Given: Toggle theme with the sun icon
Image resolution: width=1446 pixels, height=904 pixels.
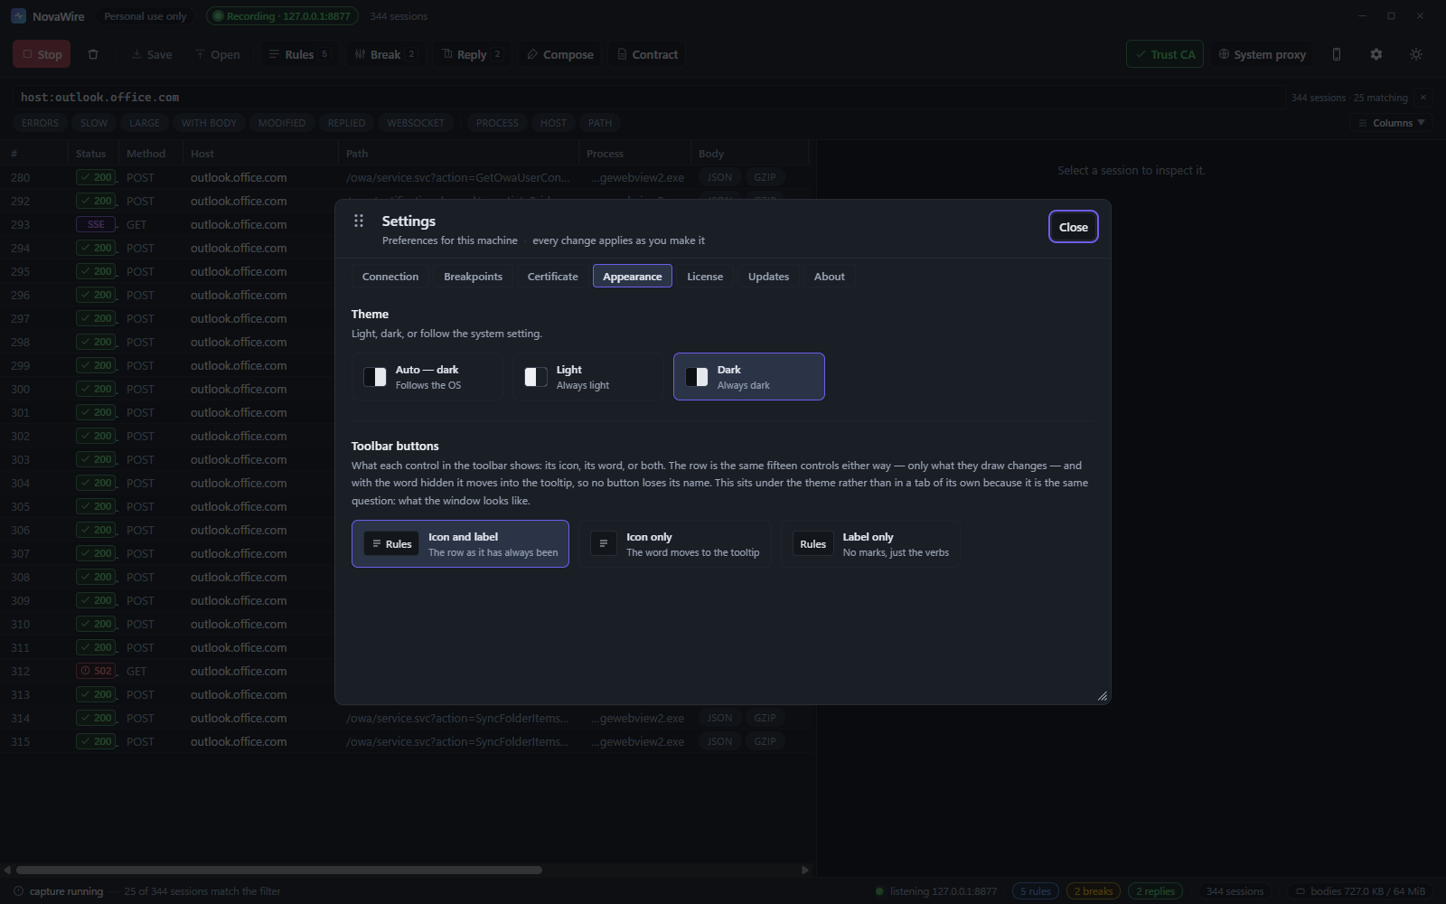Looking at the screenshot, I should [1416, 54].
